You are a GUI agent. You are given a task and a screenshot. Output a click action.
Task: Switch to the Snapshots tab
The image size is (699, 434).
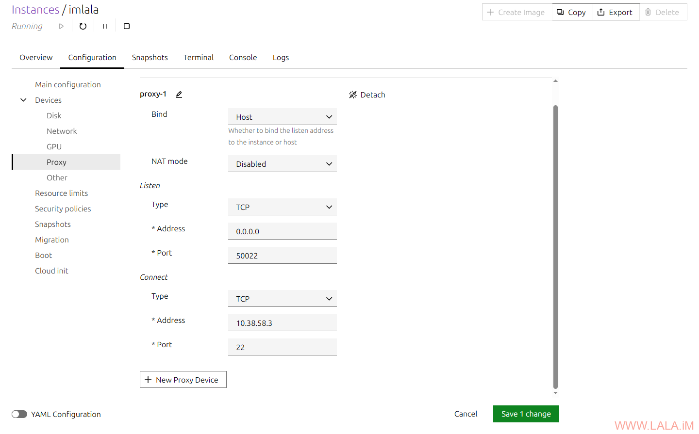pyautogui.click(x=150, y=58)
